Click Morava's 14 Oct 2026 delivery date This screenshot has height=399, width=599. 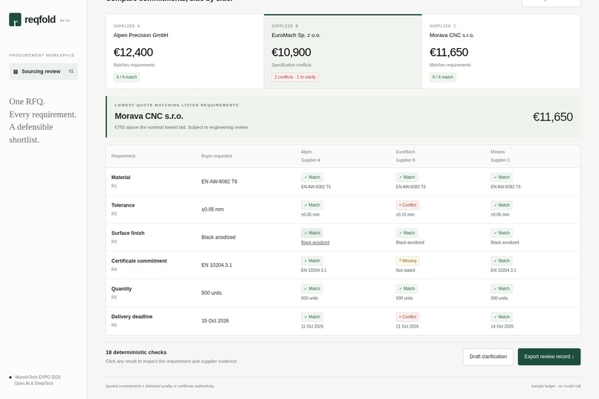click(x=502, y=326)
